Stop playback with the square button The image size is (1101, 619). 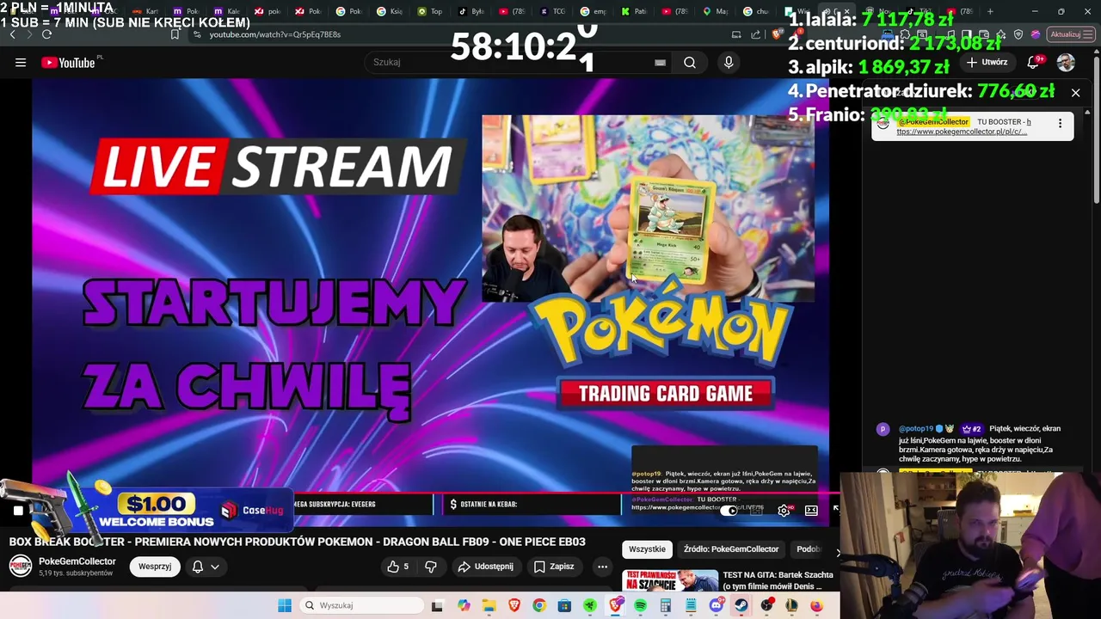click(18, 511)
